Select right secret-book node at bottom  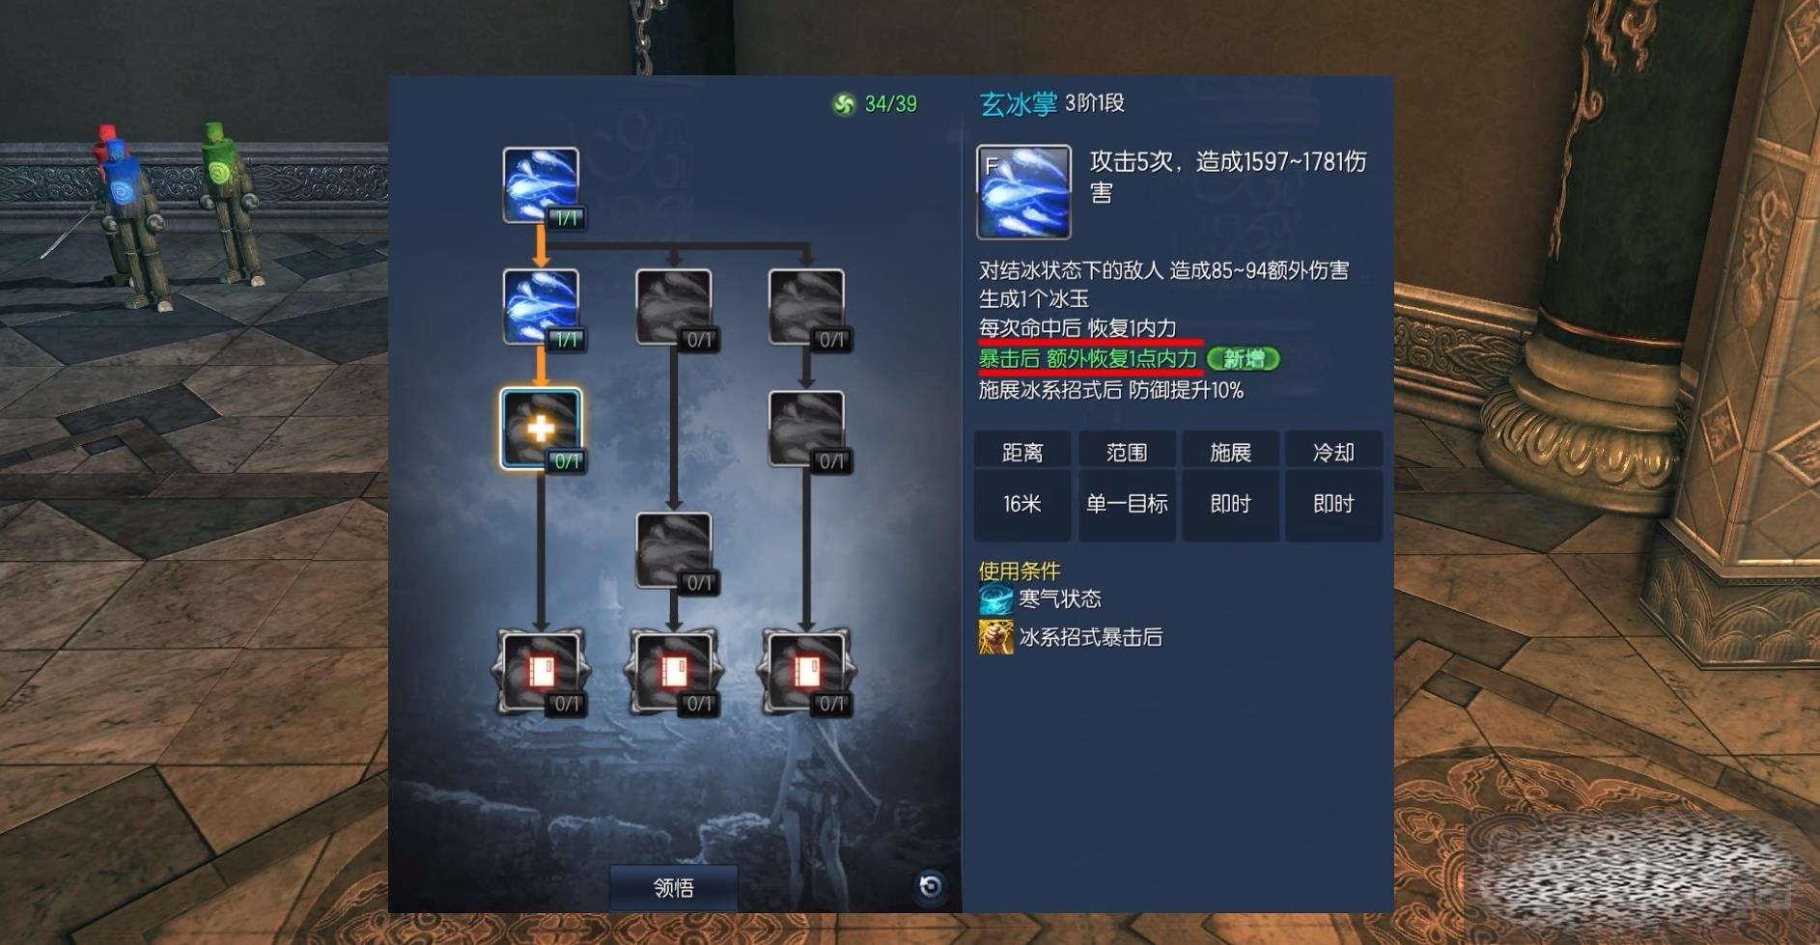click(x=806, y=672)
